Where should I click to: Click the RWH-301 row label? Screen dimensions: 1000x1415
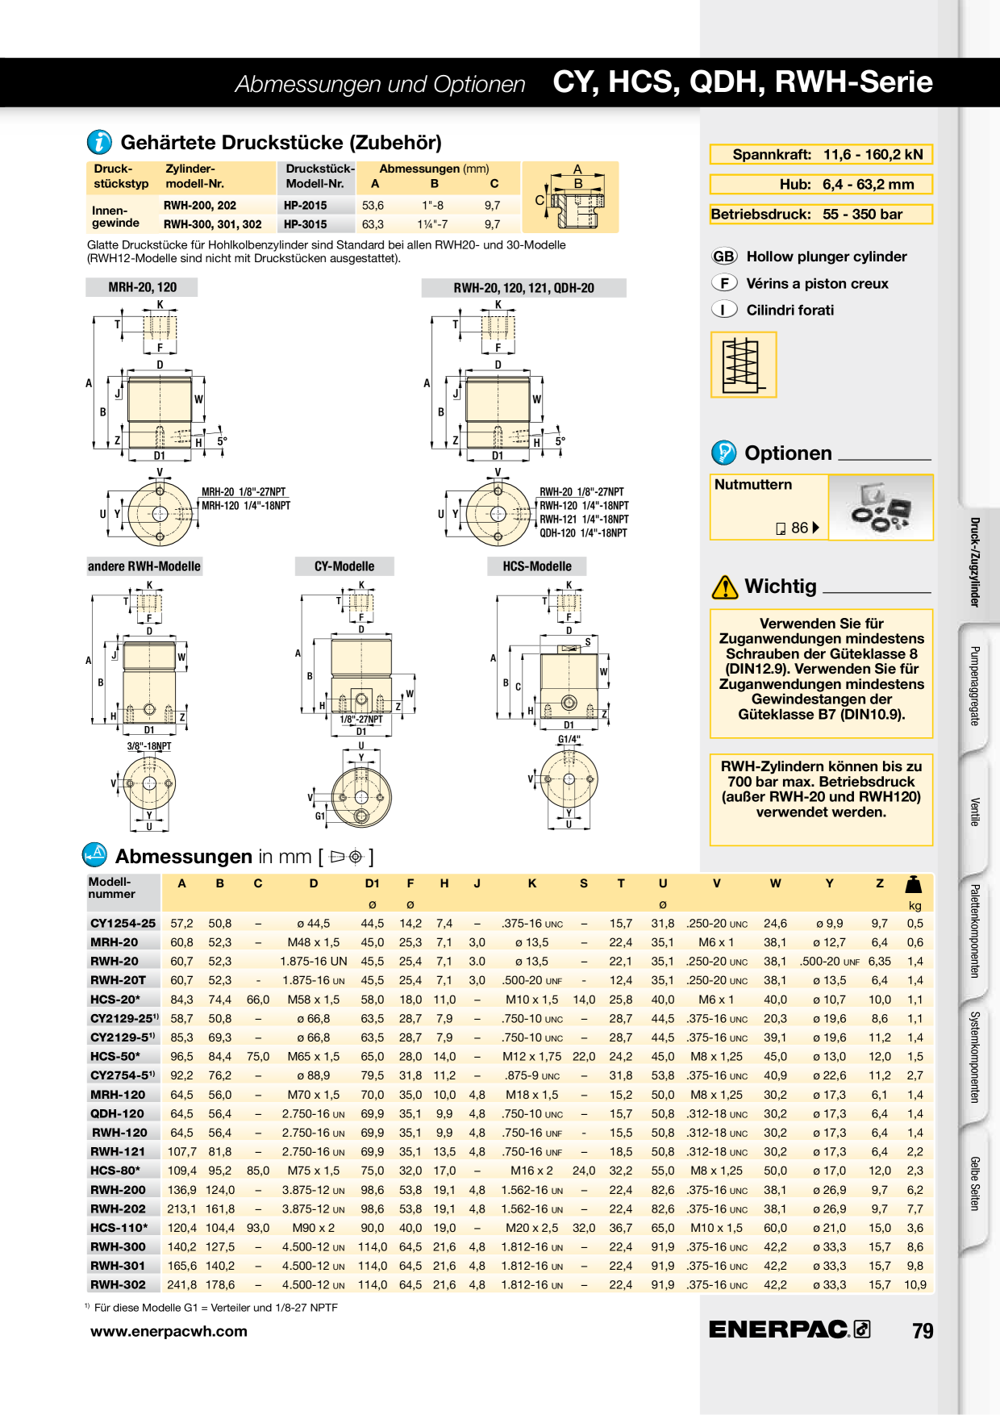point(118,1266)
